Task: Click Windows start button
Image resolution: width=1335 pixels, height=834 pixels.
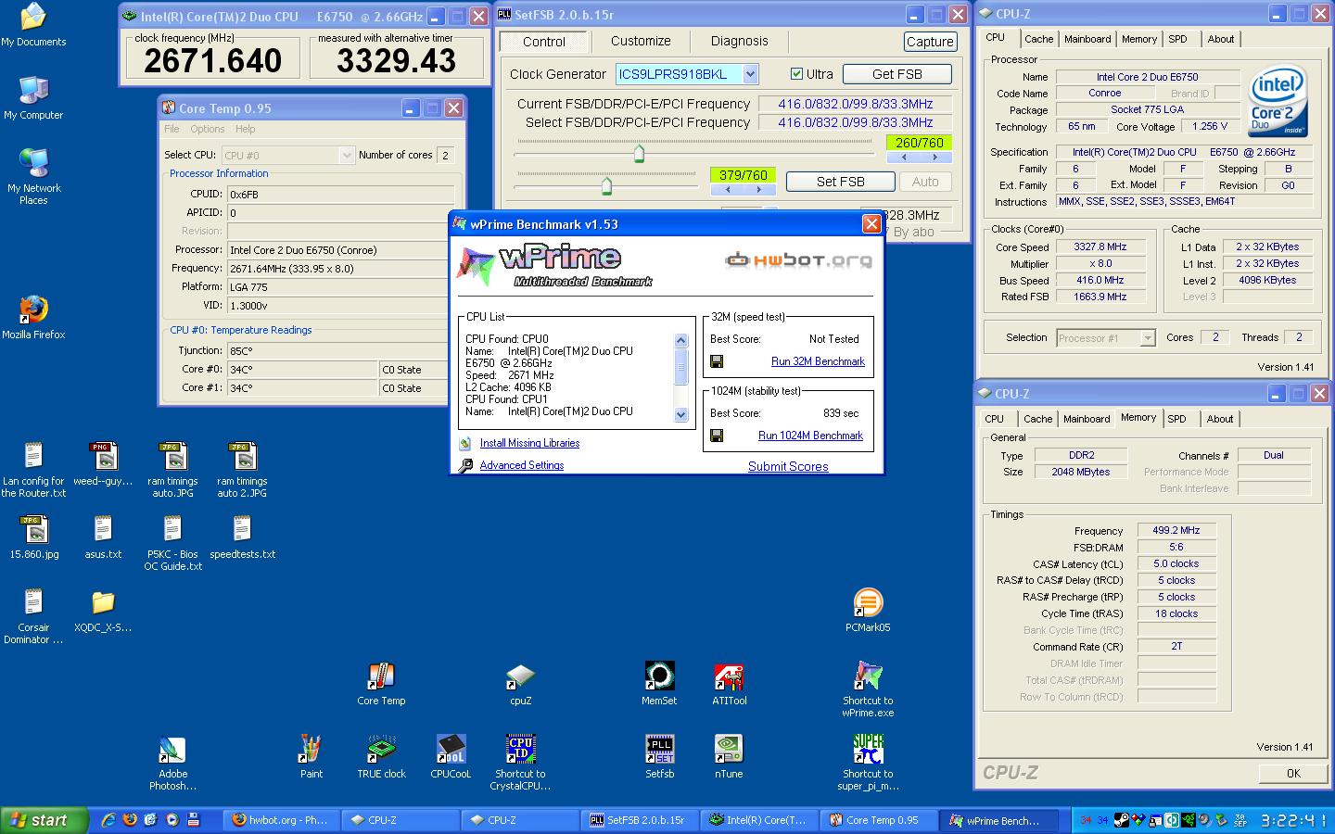Action: [44, 820]
